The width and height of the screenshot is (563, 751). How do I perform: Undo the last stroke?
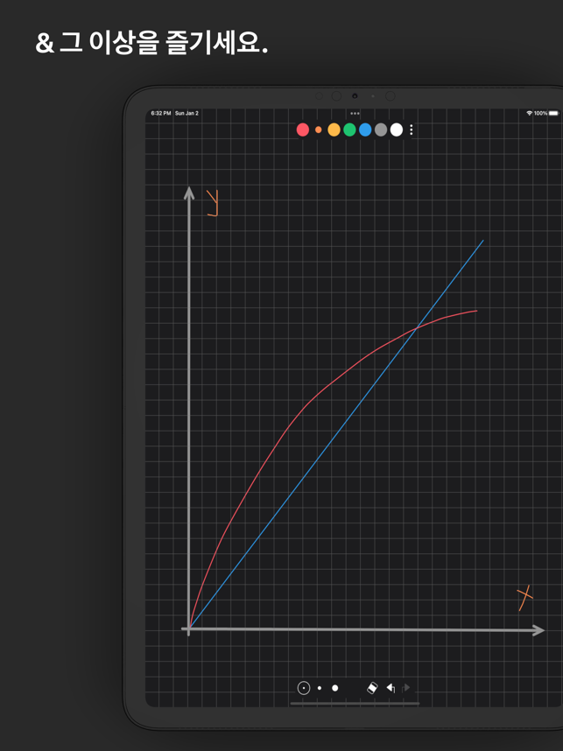391,688
